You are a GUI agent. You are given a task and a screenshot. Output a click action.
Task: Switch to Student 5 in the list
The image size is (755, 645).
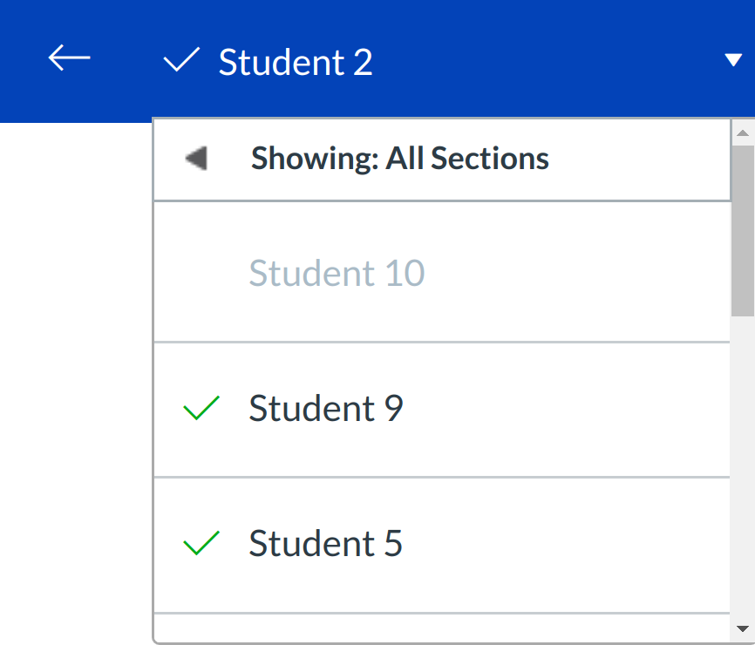tap(326, 544)
